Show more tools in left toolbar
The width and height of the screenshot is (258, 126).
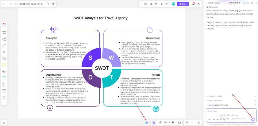tap(4, 103)
